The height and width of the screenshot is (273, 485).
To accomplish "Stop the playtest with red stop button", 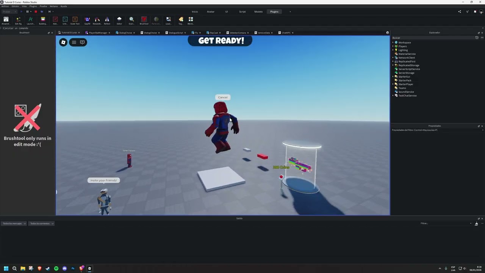I will tap(36, 12).
